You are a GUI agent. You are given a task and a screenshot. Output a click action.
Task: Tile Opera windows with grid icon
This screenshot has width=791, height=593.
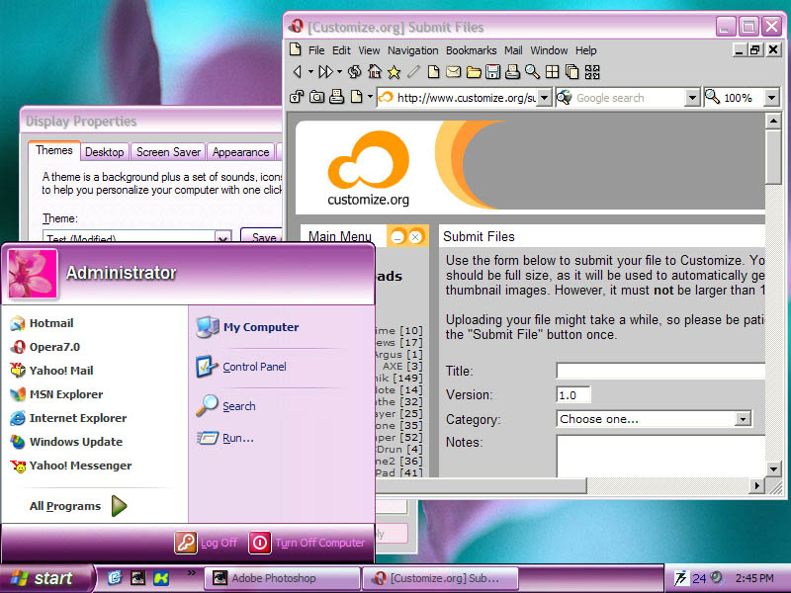pyautogui.click(x=553, y=72)
